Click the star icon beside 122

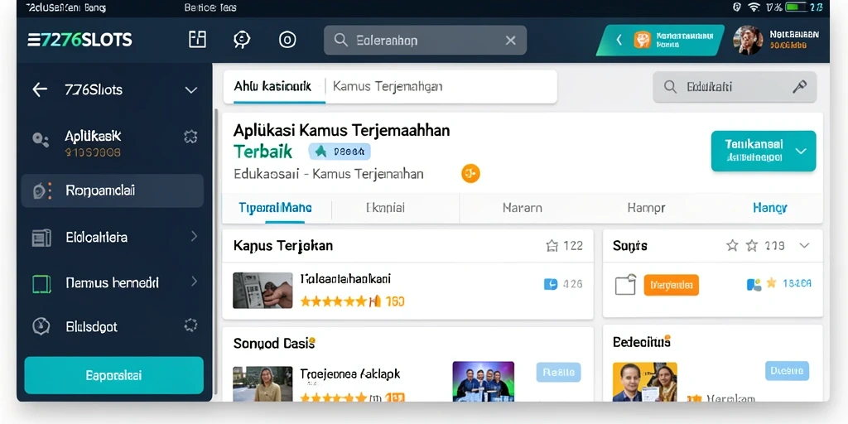tap(552, 246)
